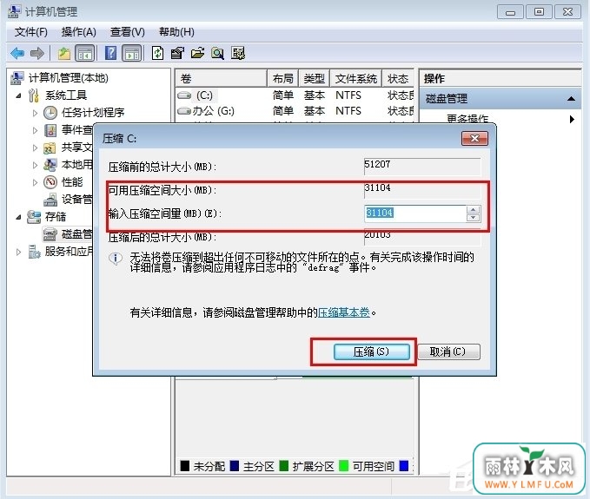Click the C: drive volume icon

[x=184, y=95]
